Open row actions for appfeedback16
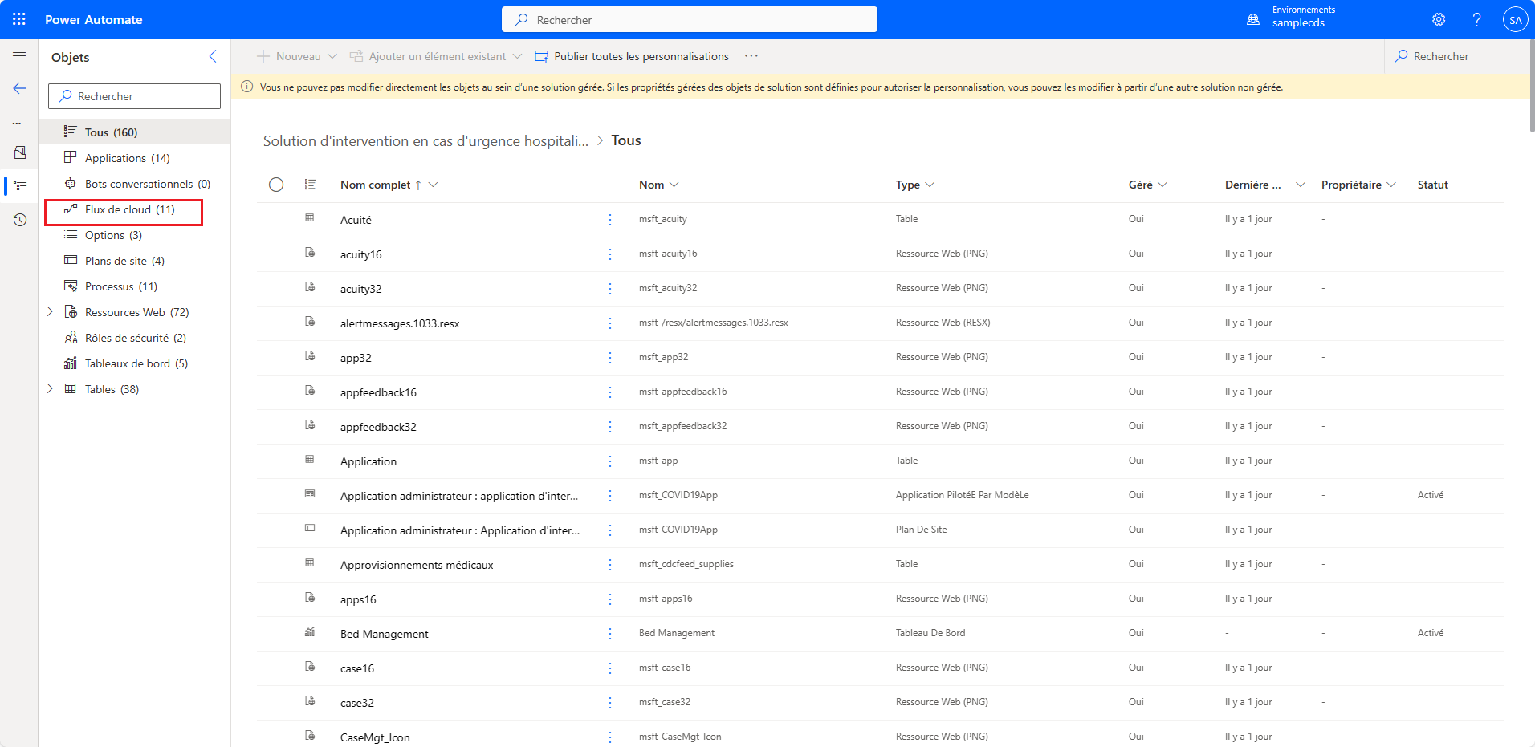This screenshot has height=747, width=1535. click(x=610, y=392)
